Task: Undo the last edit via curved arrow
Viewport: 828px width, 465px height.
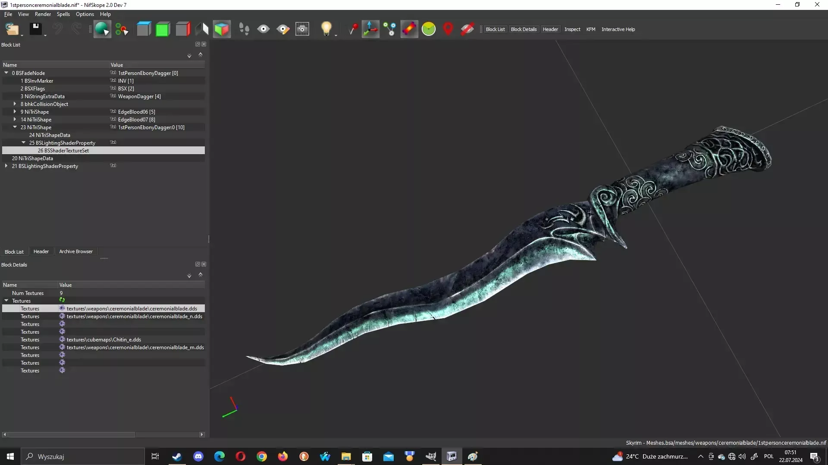Action: click(57, 29)
